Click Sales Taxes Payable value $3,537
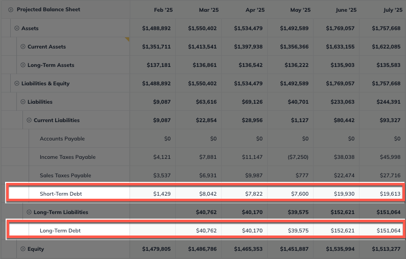The image size is (406, 259). pyautogui.click(x=162, y=175)
